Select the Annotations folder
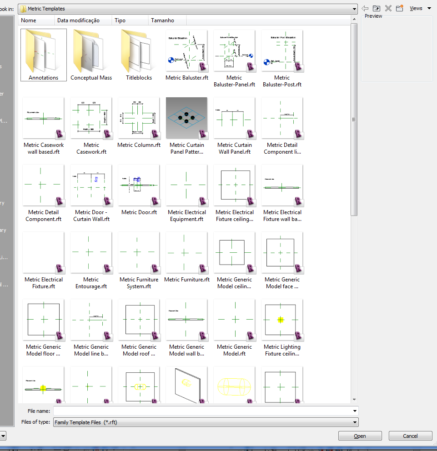This screenshot has height=451, width=437. tap(44, 55)
